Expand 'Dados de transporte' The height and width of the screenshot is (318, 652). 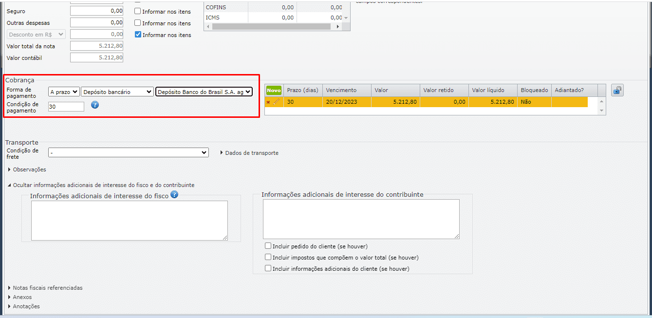click(x=249, y=153)
